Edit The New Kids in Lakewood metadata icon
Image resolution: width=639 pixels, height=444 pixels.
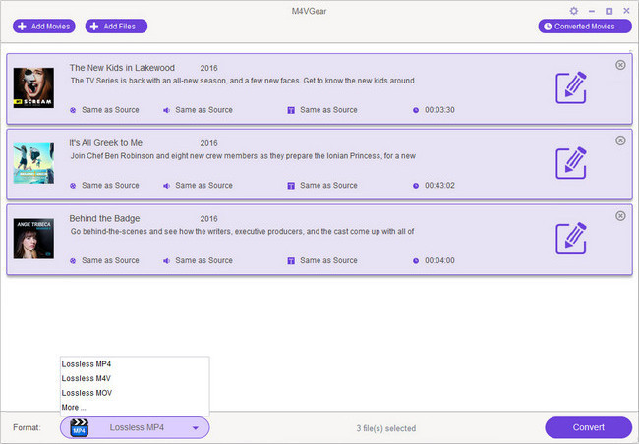[571, 87]
